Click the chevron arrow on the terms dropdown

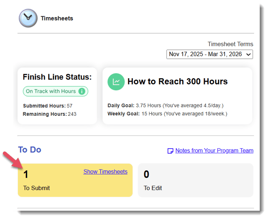click(x=248, y=55)
